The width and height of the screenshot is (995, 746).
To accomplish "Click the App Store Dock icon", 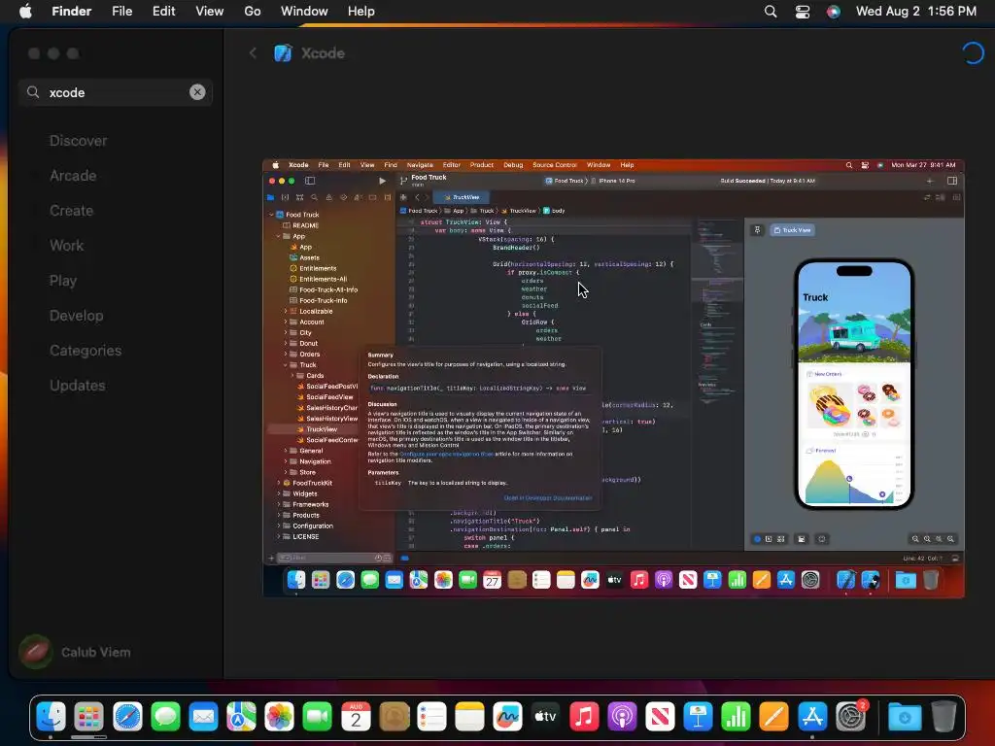I will click(813, 717).
